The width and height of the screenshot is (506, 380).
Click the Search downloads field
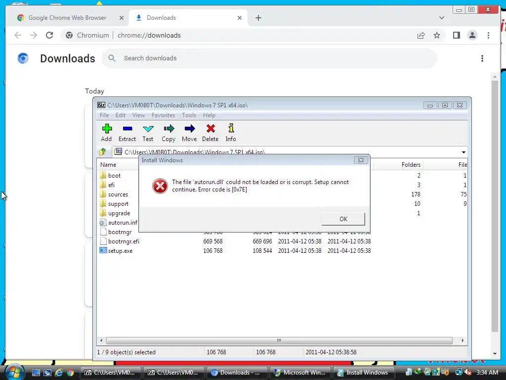pos(269,58)
